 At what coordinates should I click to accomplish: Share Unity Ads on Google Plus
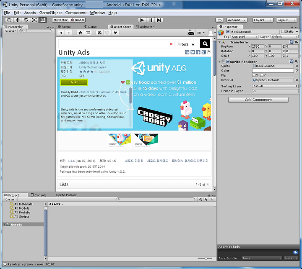(x=203, y=52)
